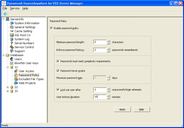Click Minimum password length input field
The width and height of the screenshot is (184, 128).
100,42
